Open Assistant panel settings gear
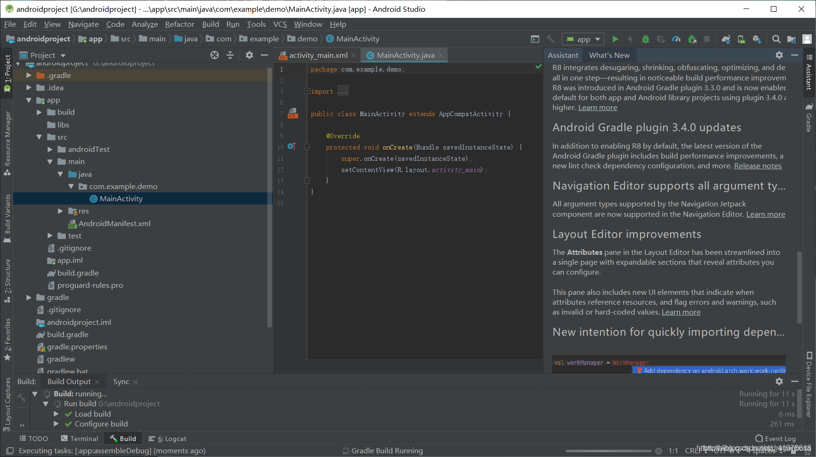This screenshot has height=457, width=816. point(779,55)
